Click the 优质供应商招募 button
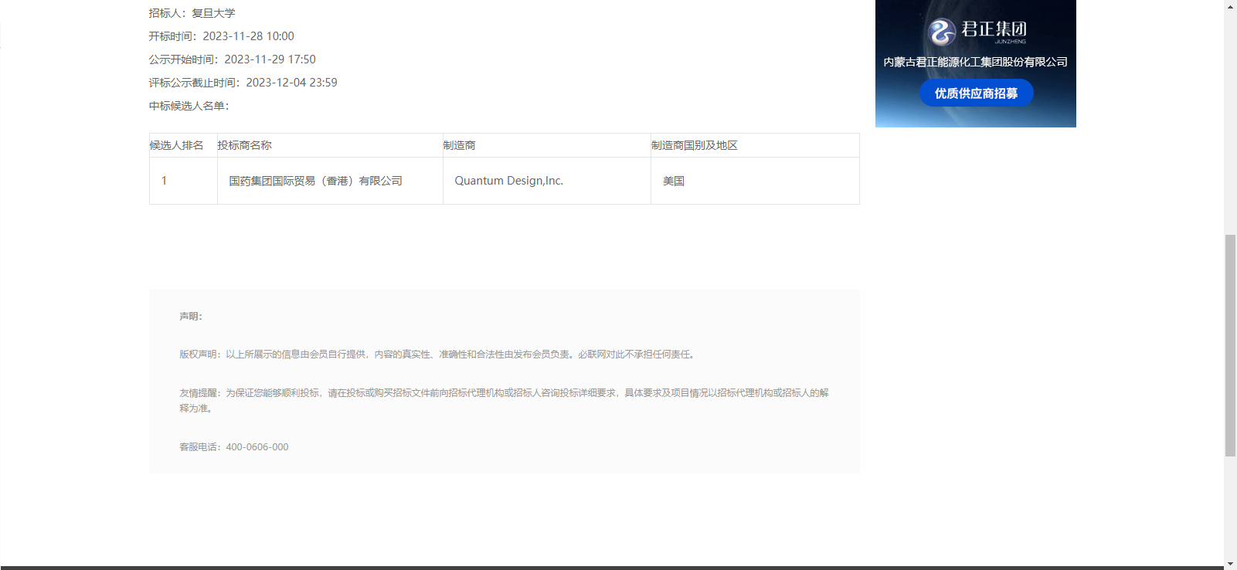This screenshot has height=570, width=1237. [976, 93]
